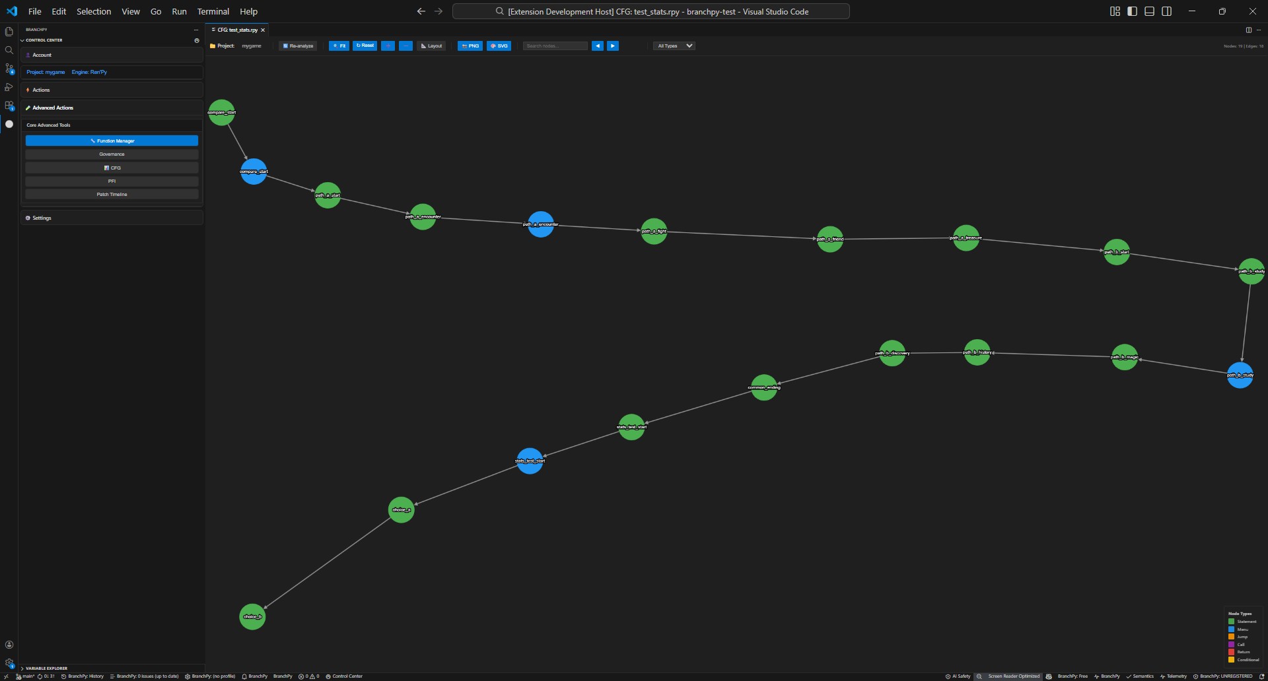Expand the Variable Explorer section
This screenshot has width=1268, height=681.
pos(22,668)
